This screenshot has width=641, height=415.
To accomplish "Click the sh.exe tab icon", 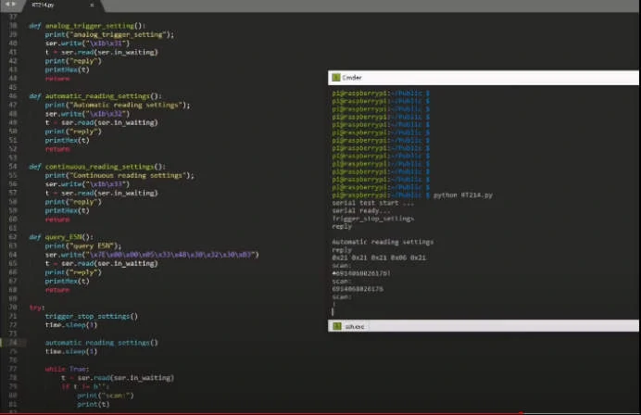I will click(338, 327).
